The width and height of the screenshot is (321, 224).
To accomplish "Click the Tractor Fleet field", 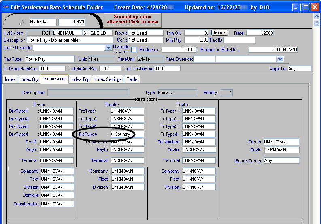I will 128,179.
